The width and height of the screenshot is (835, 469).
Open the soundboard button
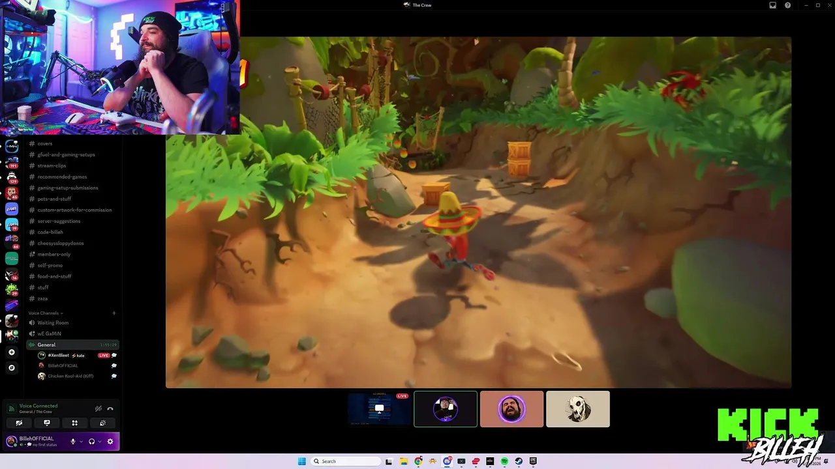coord(102,423)
